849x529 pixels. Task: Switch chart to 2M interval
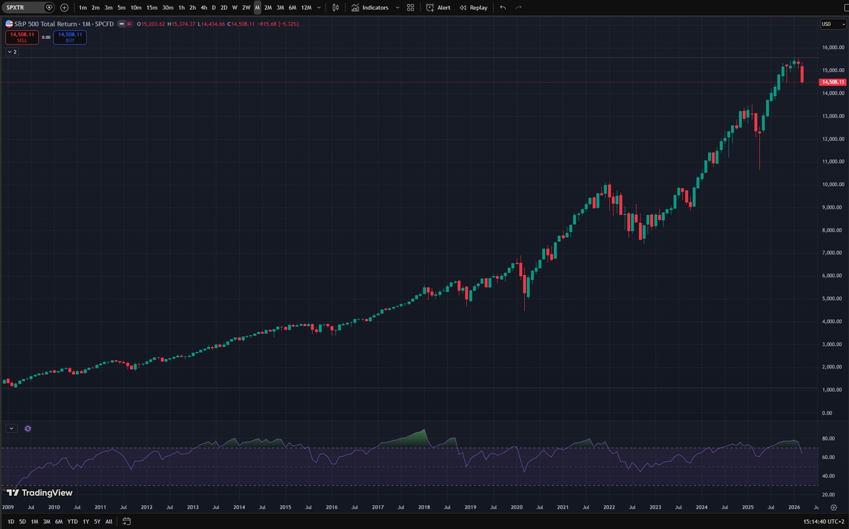click(x=268, y=7)
